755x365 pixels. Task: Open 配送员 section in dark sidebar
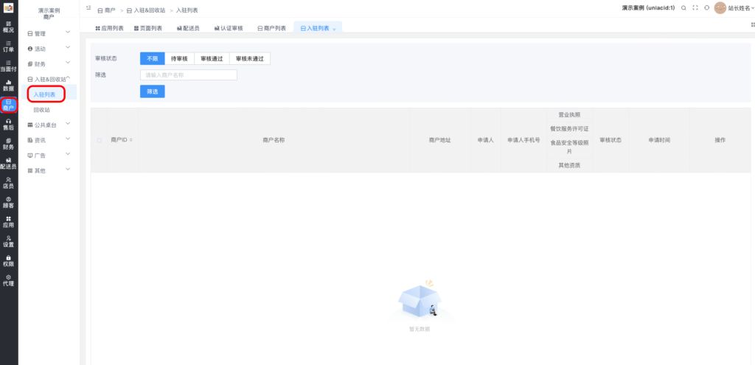tap(9, 164)
